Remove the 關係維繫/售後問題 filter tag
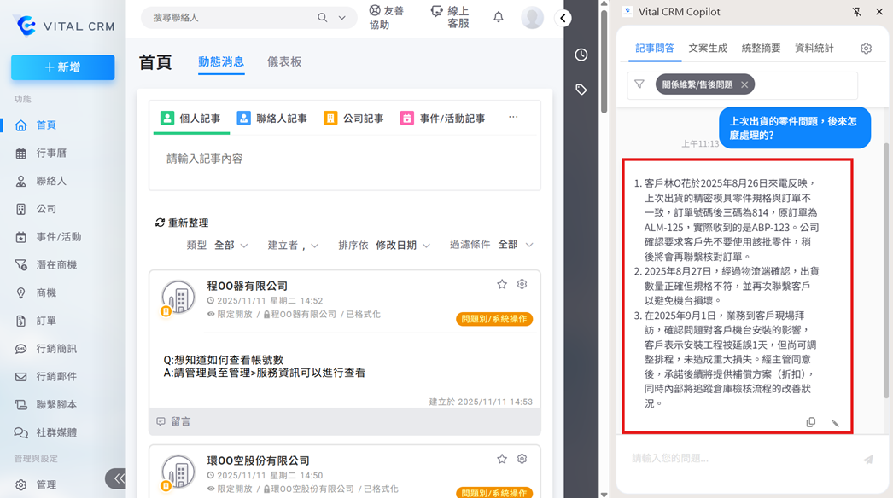 click(x=744, y=84)
